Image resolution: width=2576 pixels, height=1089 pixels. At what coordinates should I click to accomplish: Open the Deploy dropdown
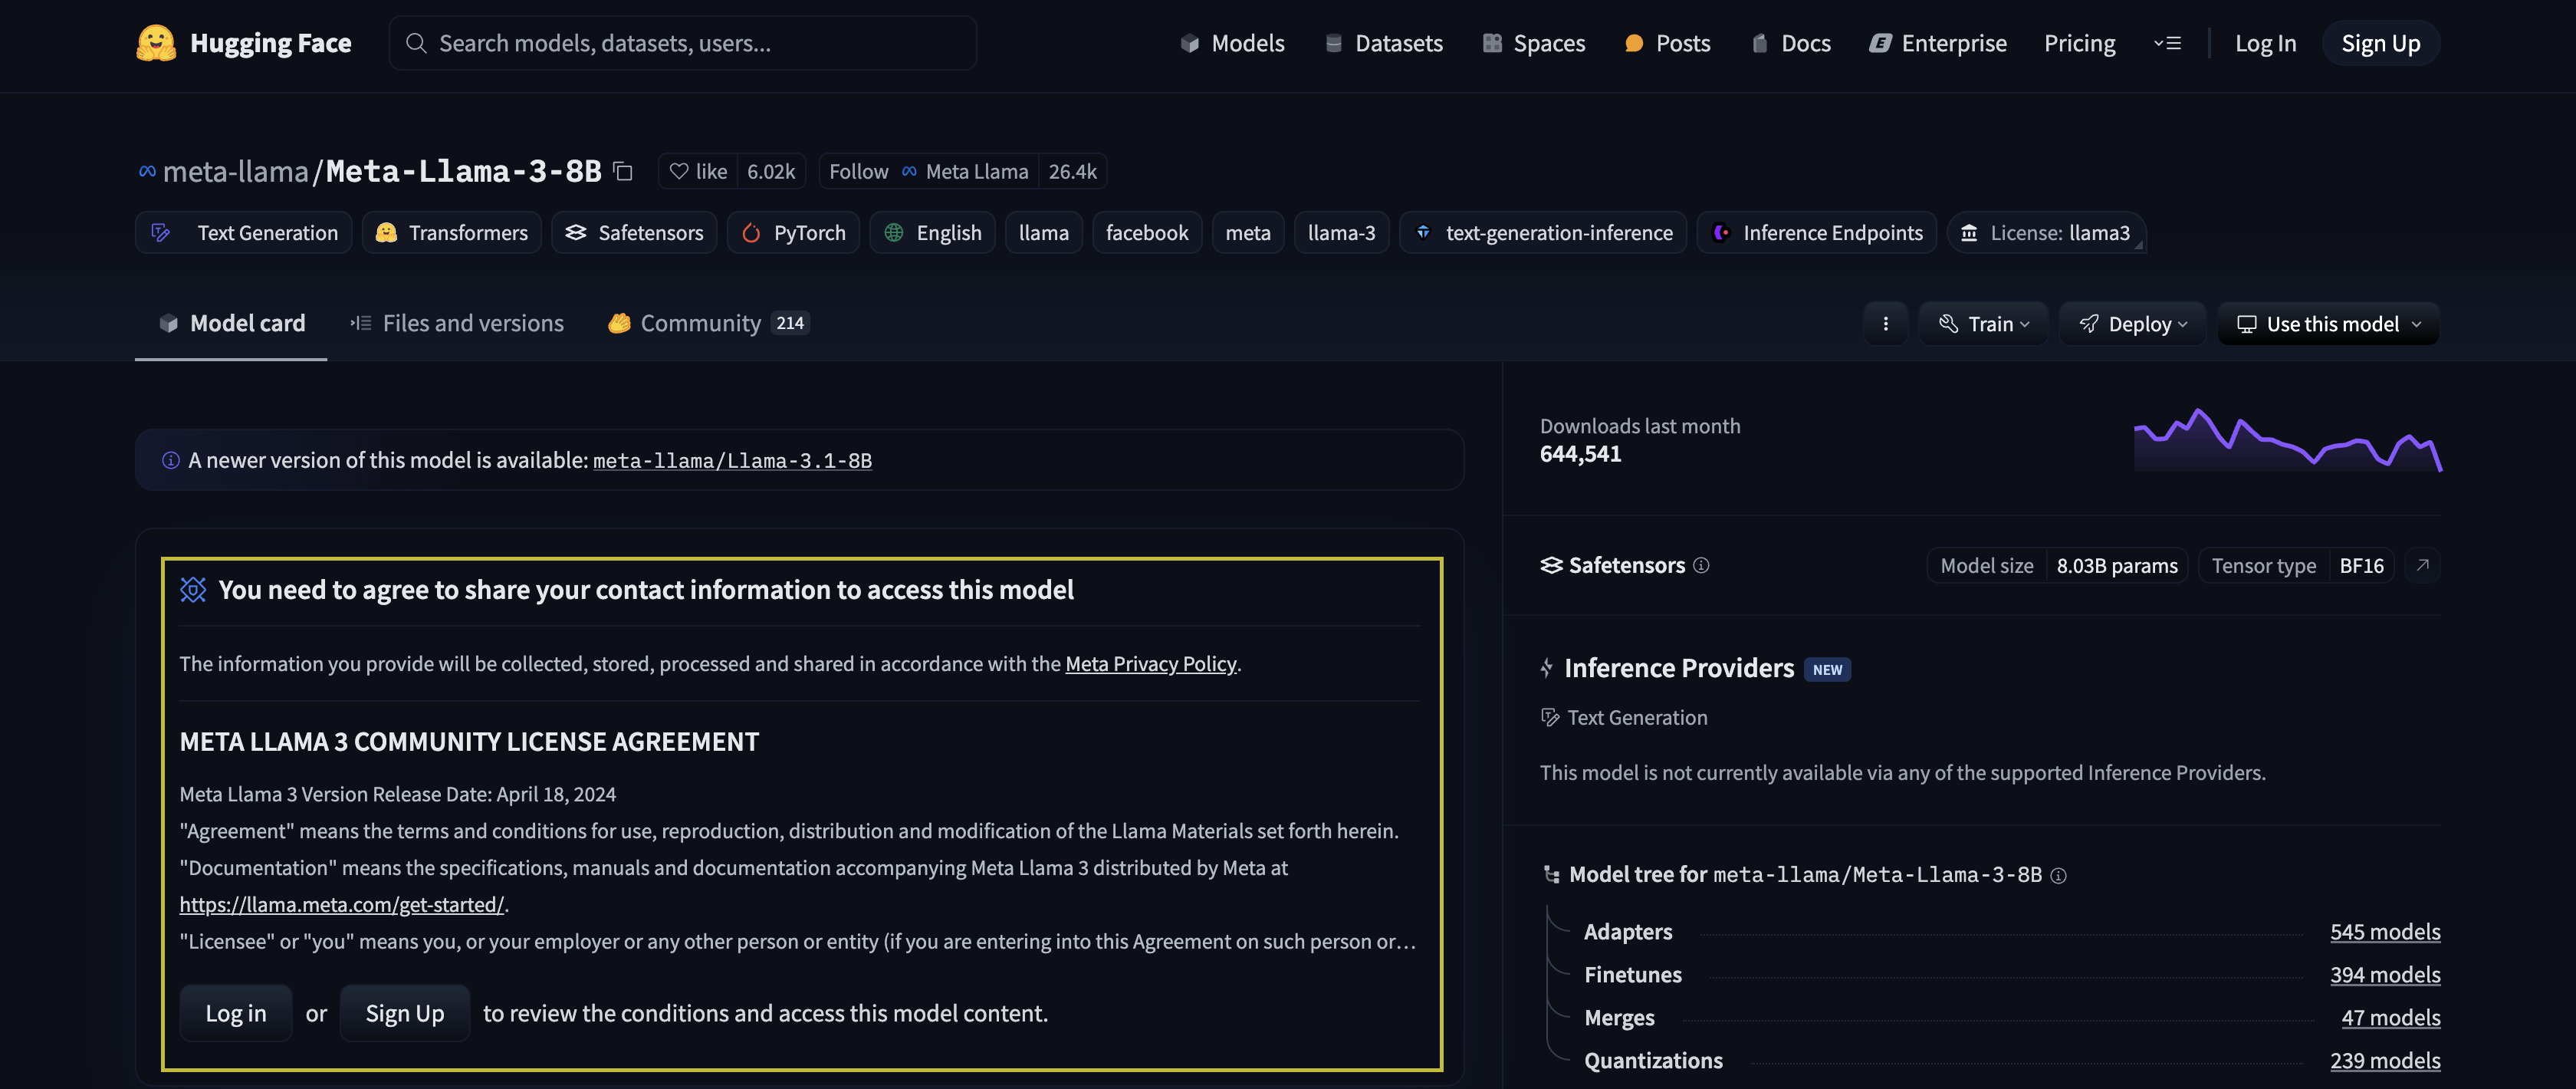(x=2132, y=324)
